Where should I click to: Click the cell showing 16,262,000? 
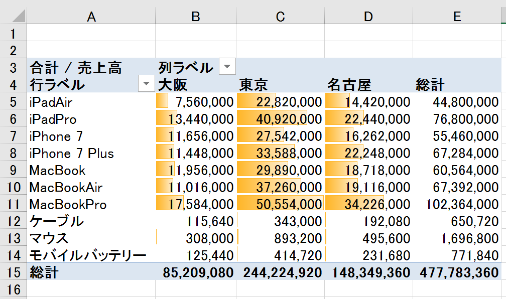(368, 135)
